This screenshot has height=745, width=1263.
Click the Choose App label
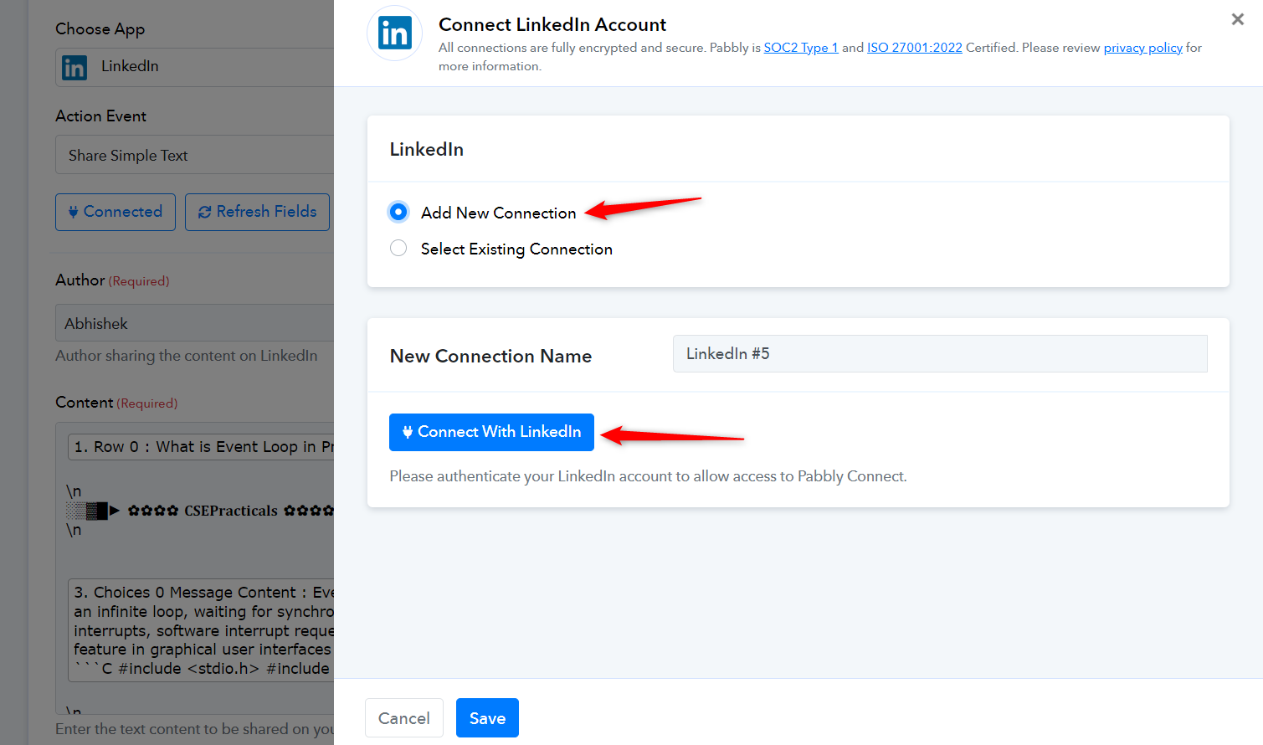tap(100, 29)
